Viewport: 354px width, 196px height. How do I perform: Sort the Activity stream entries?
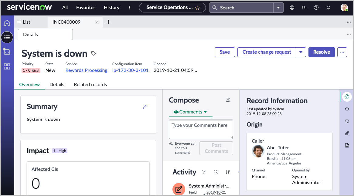pyautogui.click(x=228, y=172)
